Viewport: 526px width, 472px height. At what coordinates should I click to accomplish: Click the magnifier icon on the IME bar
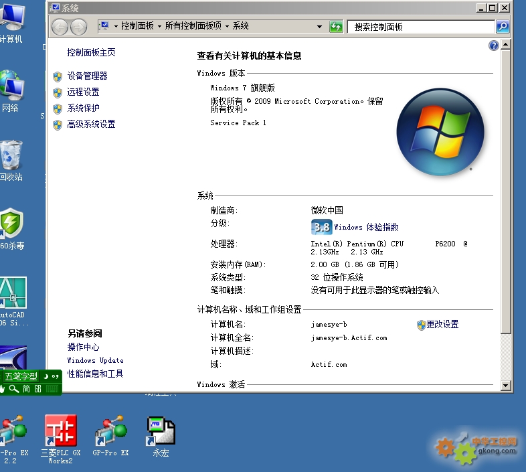tap(14, 389)
